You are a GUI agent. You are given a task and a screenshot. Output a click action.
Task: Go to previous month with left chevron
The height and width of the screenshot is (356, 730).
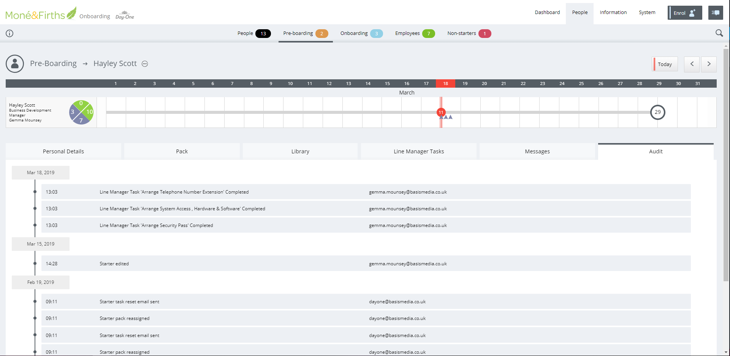point(692,64)
